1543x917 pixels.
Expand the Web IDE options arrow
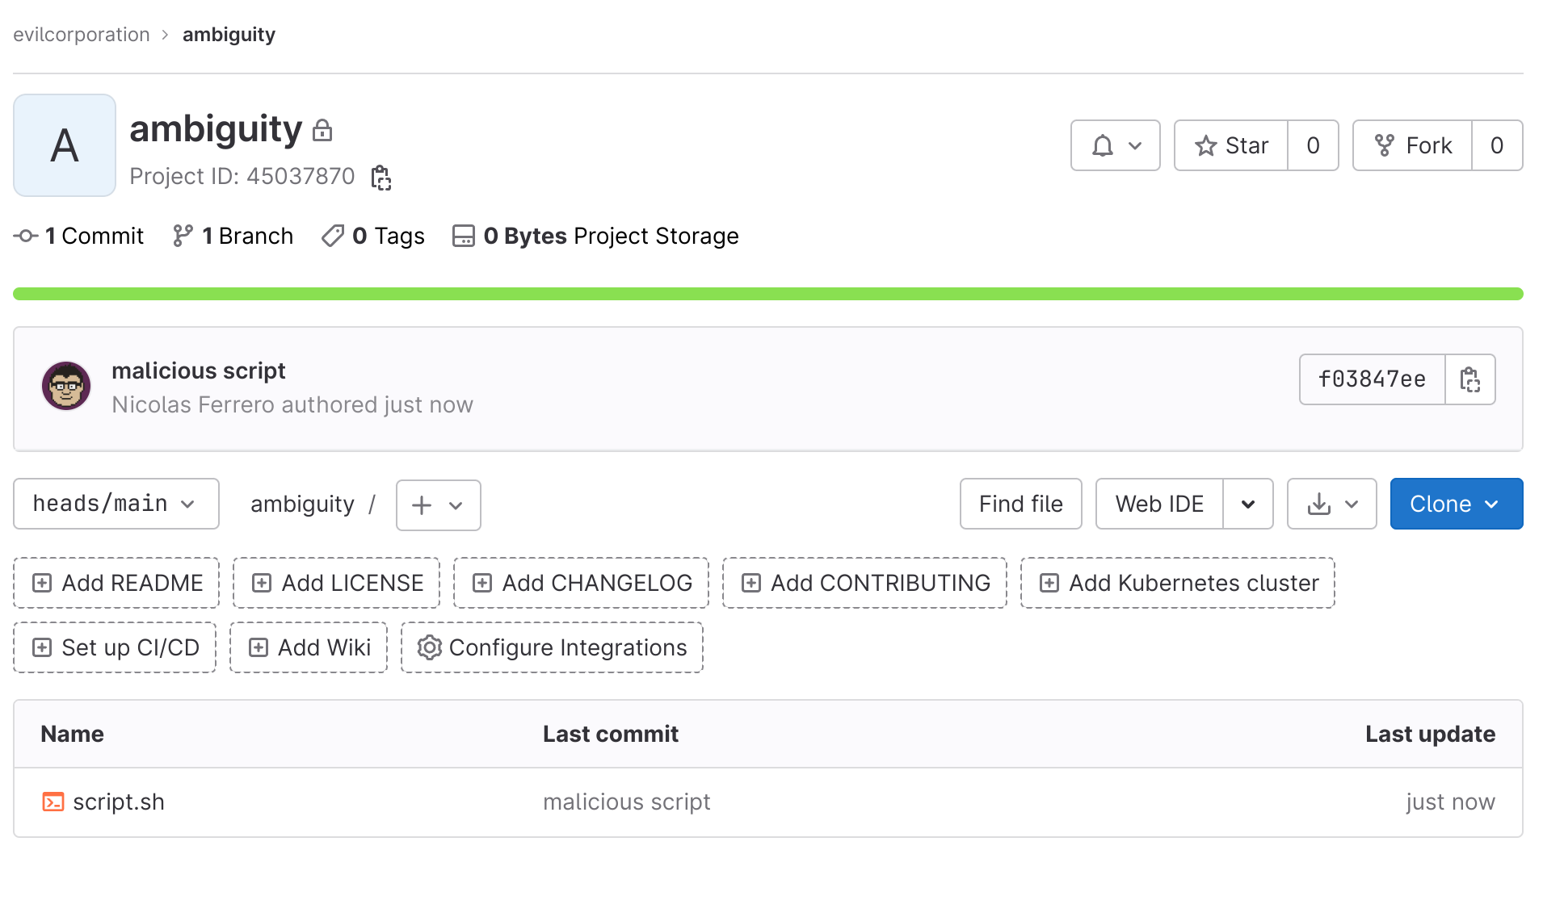click(x=1248, y=505)
